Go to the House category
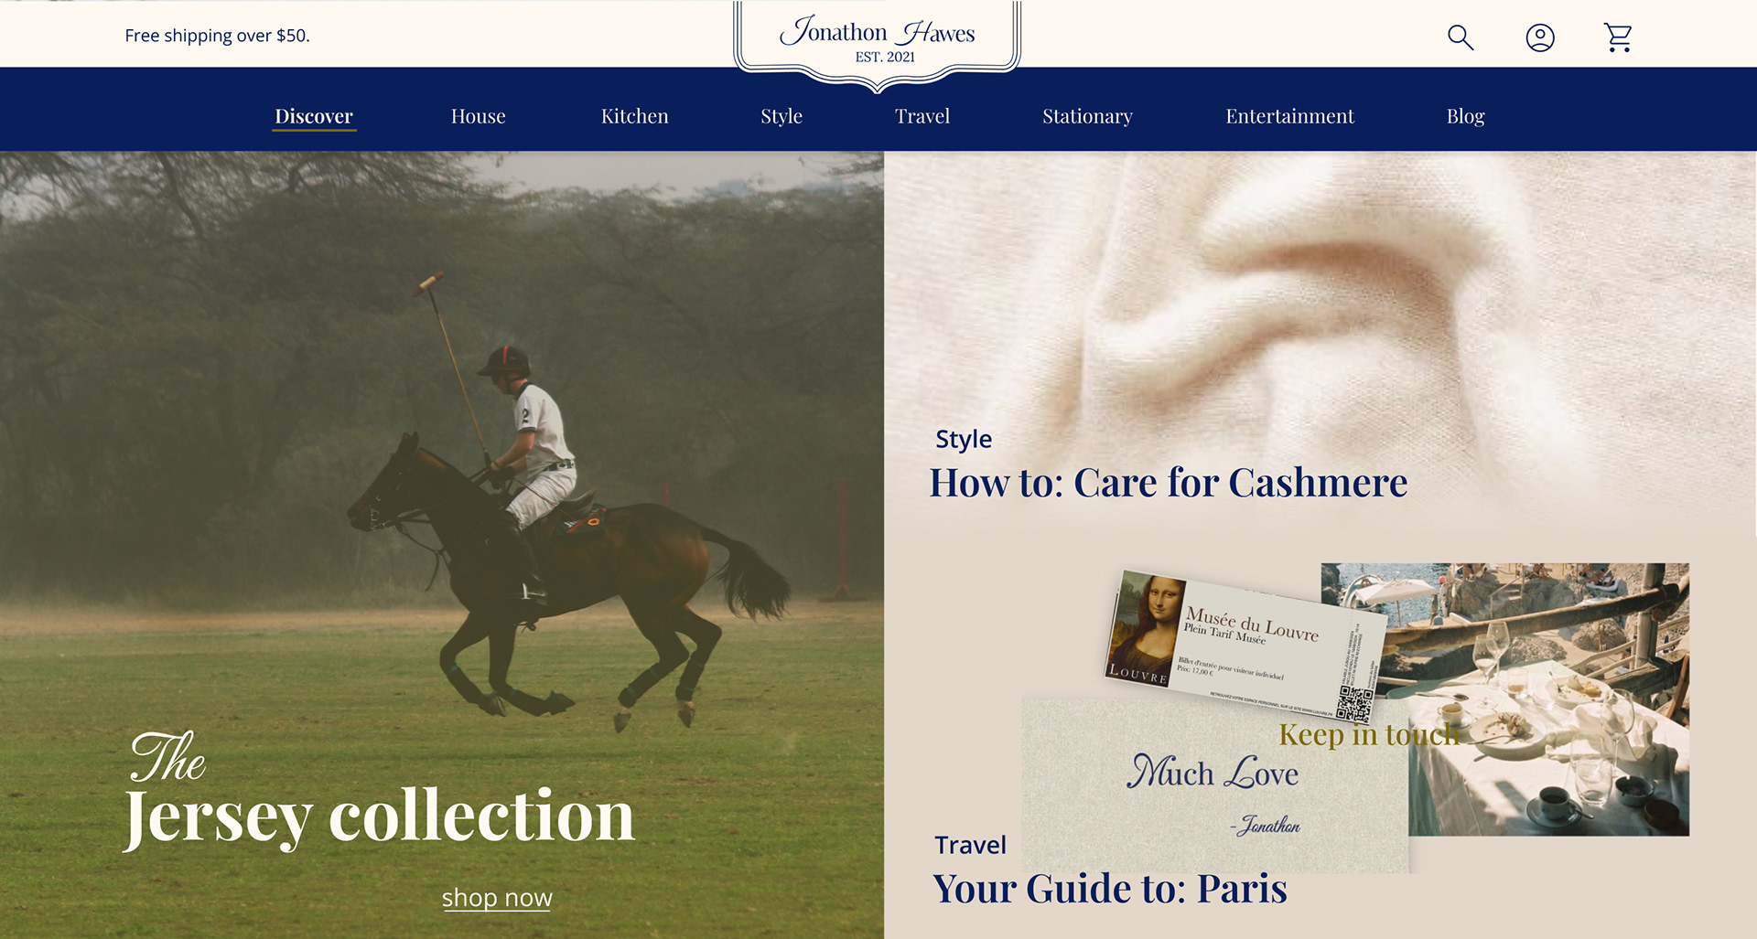 [478, 116]
